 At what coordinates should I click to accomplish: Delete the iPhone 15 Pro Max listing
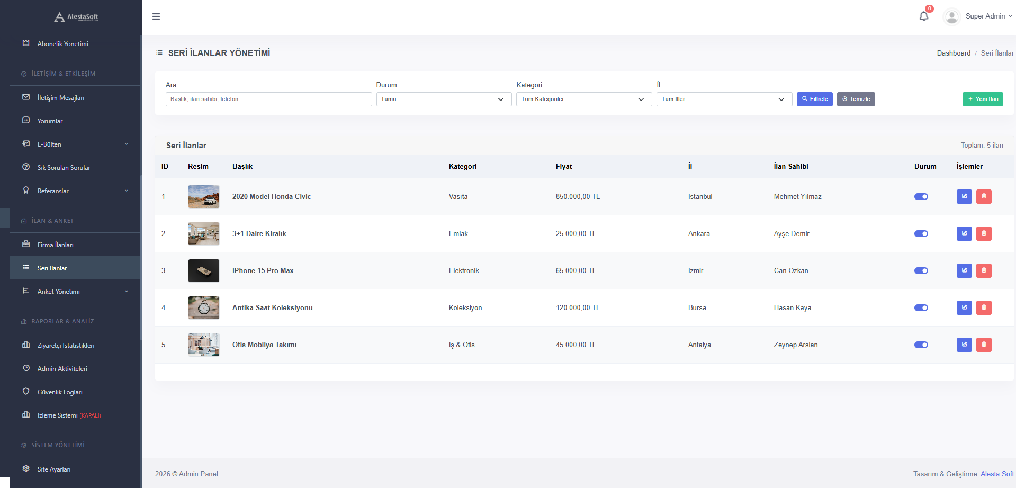(984, 270)
